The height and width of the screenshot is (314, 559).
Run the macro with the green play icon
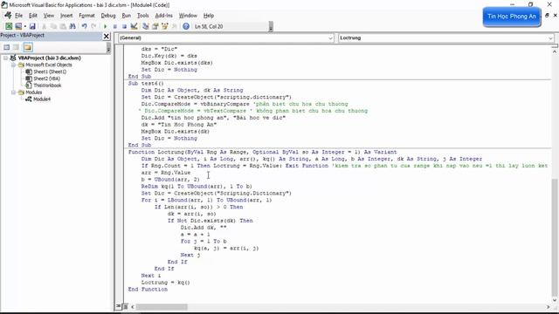(105, 26)
